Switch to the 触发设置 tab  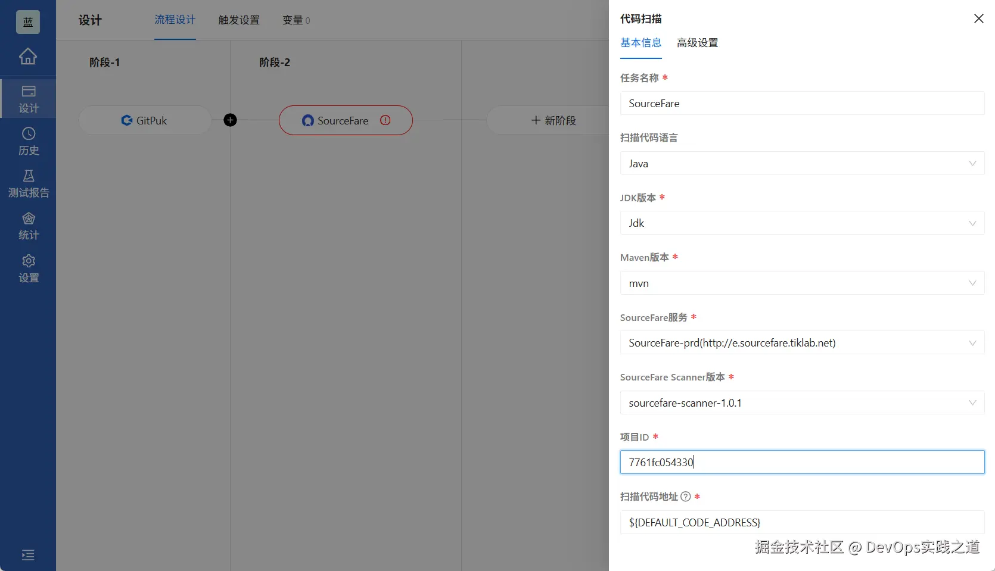[x=239, y=20]
